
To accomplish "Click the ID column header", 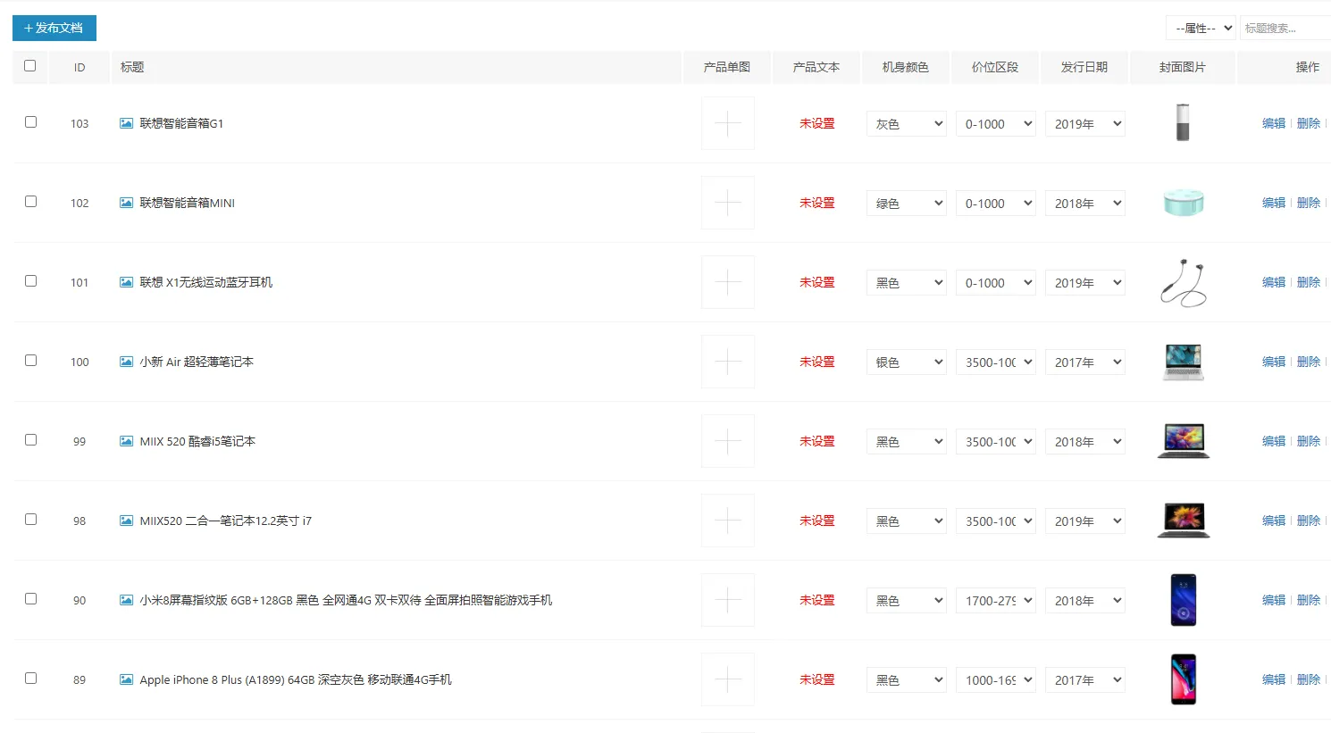I will coord(80,68).
